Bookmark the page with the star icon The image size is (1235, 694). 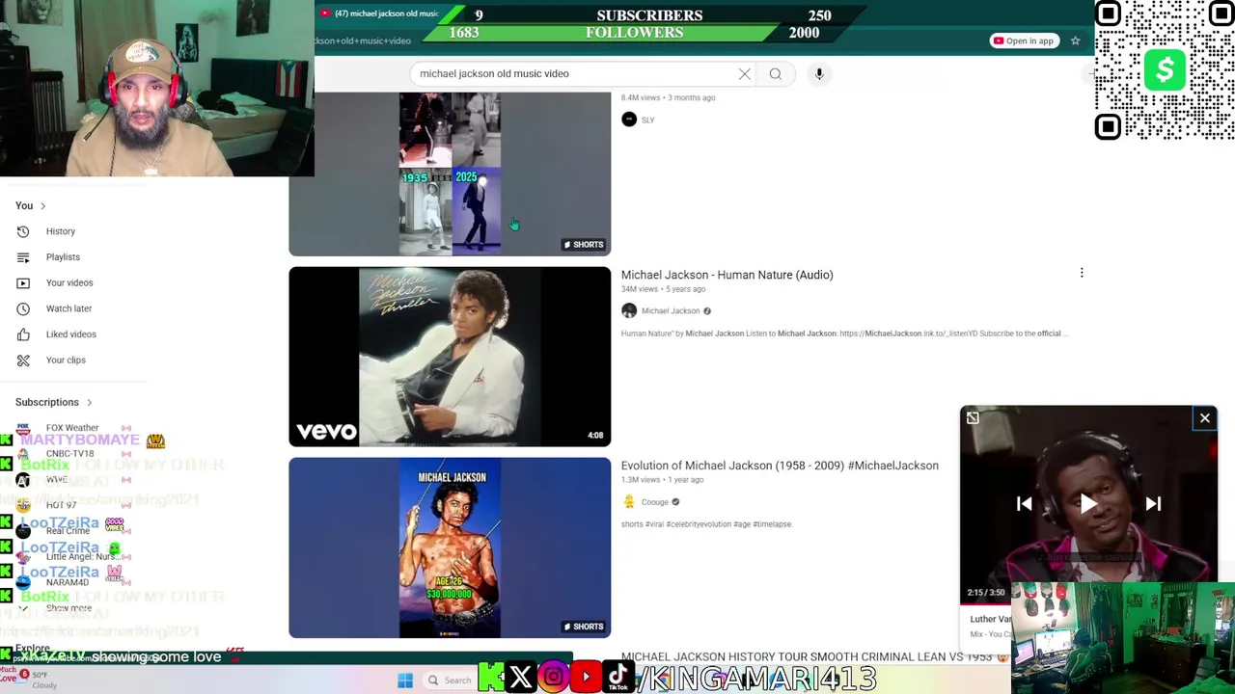[1075, 40]
